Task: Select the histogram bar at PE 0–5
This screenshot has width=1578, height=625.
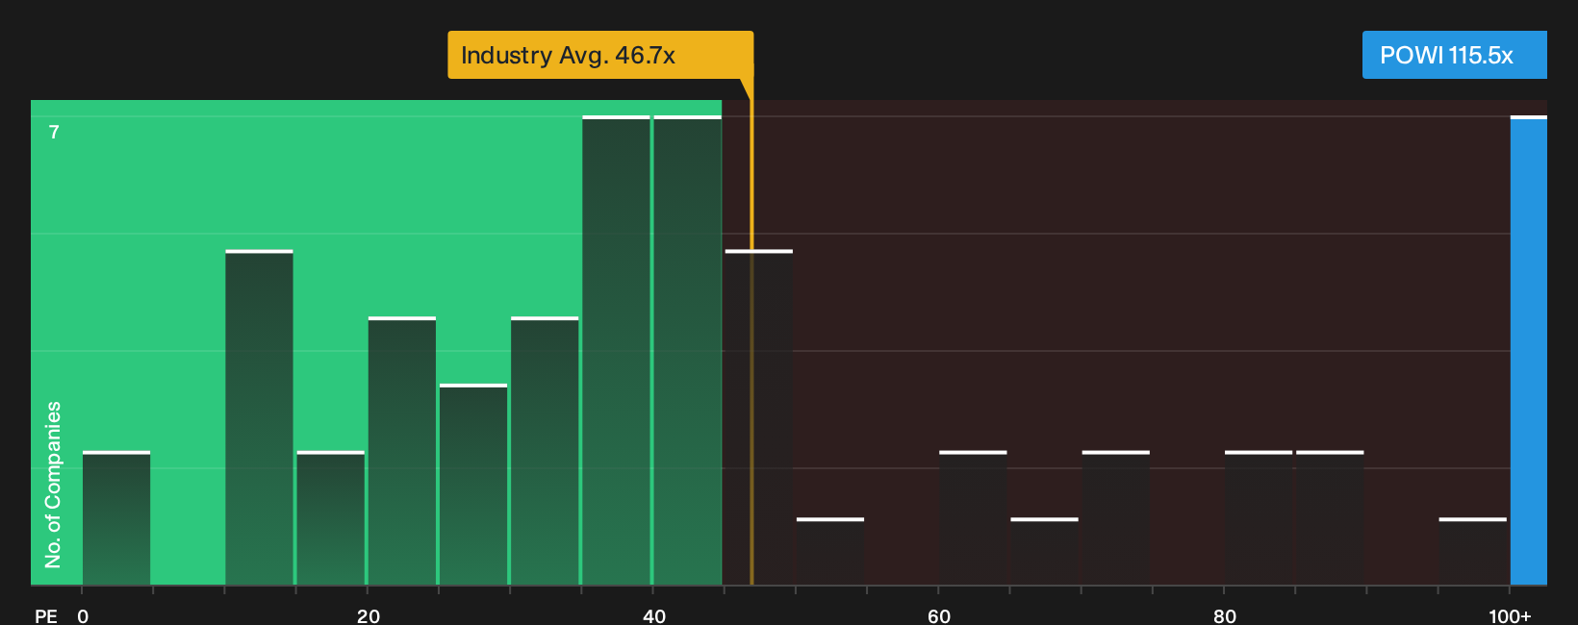Action: coord(116,518)
